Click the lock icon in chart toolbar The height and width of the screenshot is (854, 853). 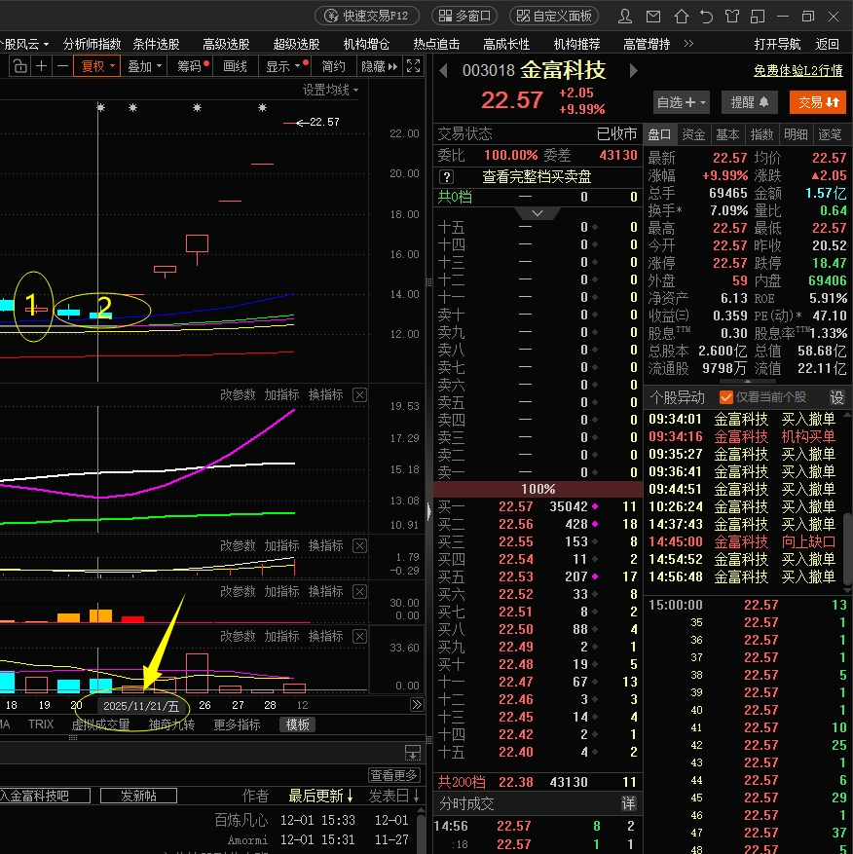20,66
